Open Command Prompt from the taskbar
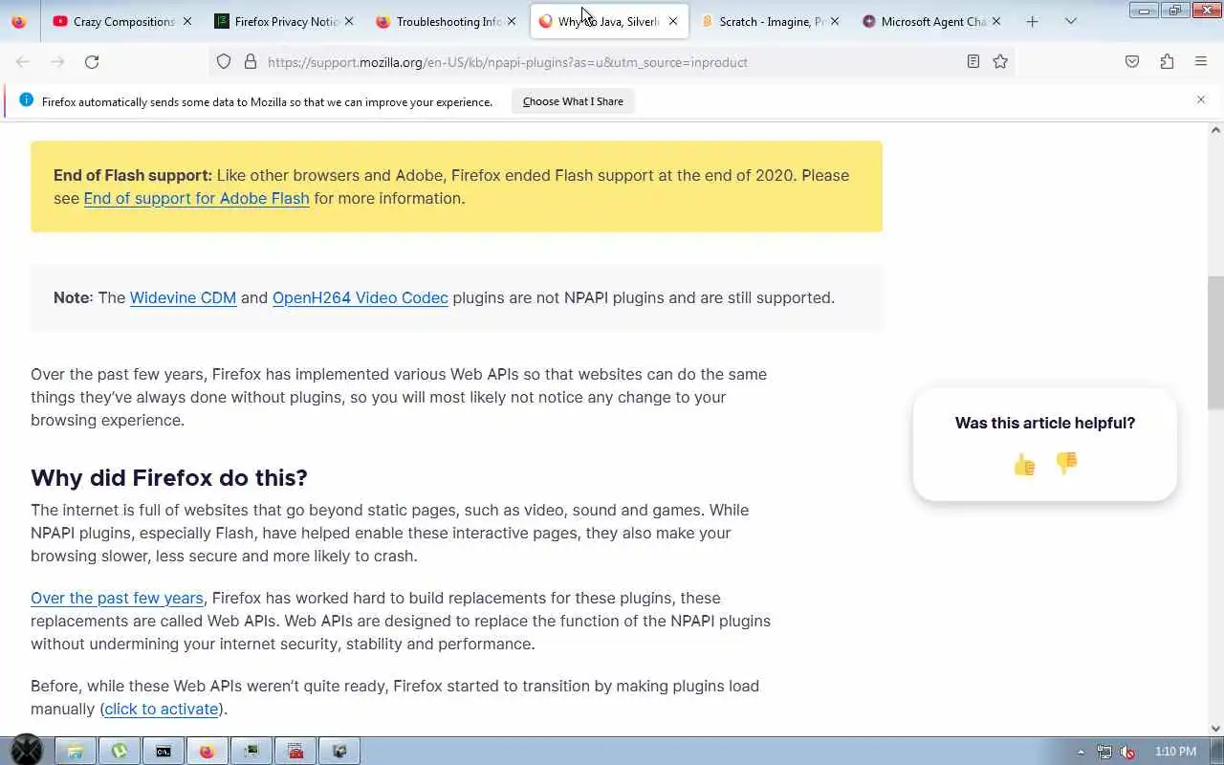The height and width of the screenshot is (765, 1224). coord(163,752)
